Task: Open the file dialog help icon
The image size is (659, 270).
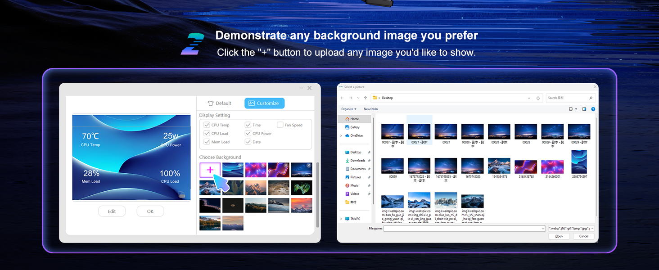Action: [593, 109]
